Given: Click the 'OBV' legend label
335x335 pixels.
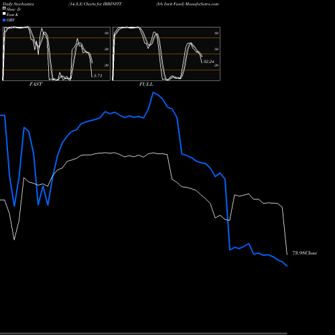Looking at the screenshot, I should coord(11,20).
